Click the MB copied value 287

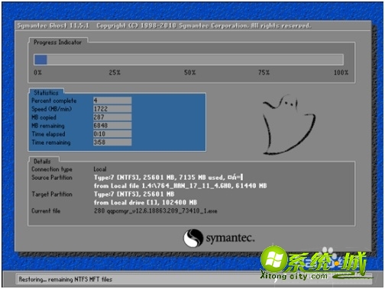click(x=112, y=117)
